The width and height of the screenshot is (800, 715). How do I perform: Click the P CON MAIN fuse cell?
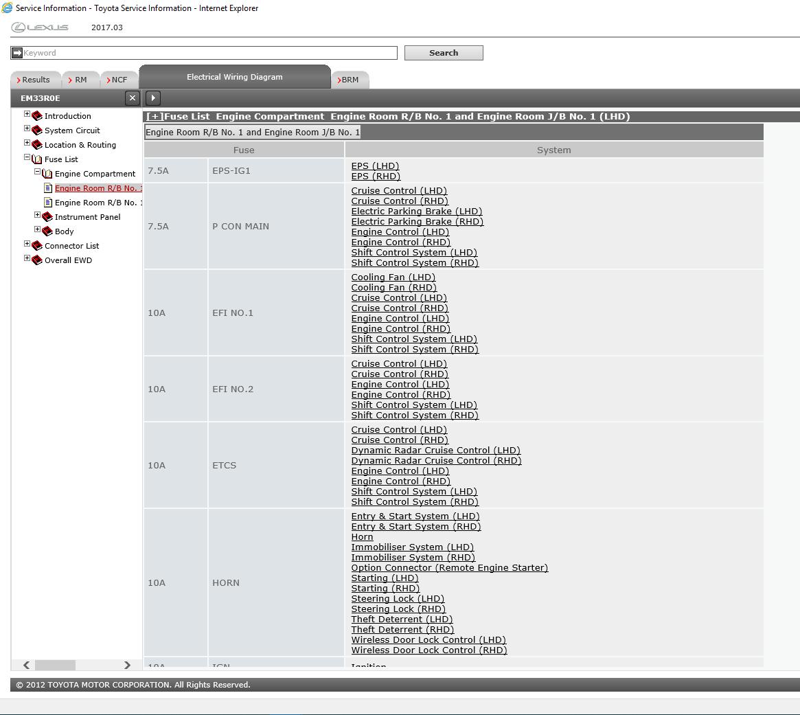(276, 226)
